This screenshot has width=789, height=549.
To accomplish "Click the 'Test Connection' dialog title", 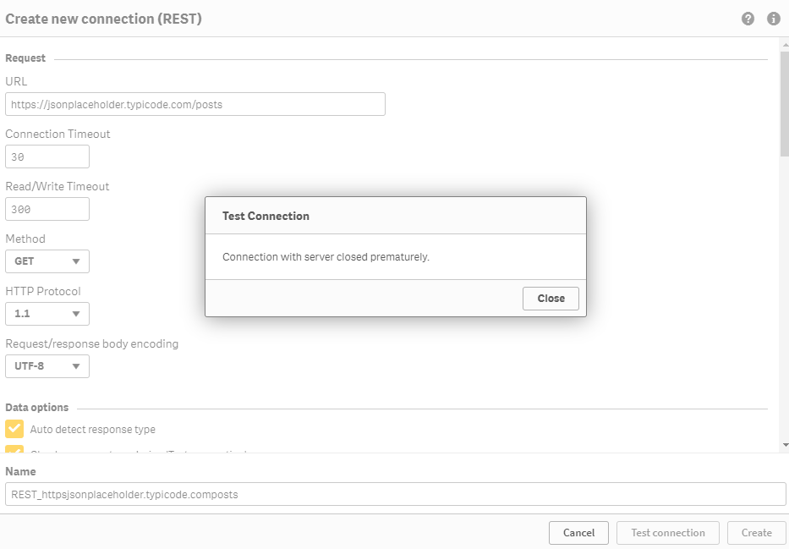I will pos(266,216).
